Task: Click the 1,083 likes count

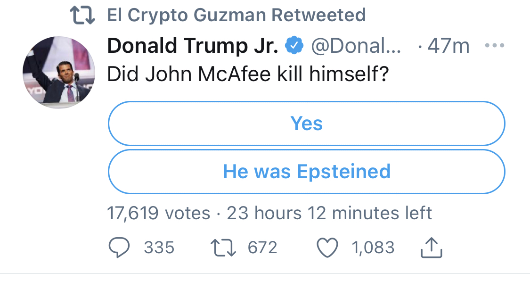Action: tap(373, 248)
